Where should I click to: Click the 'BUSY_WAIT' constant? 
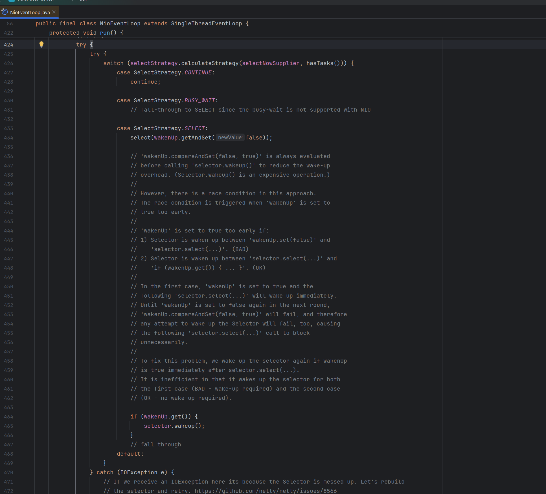[x=200, y=100]
